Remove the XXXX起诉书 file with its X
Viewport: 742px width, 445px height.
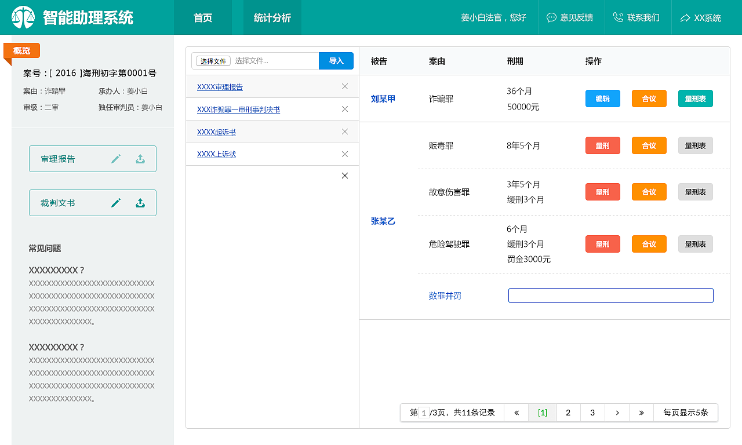pos(345,132)
